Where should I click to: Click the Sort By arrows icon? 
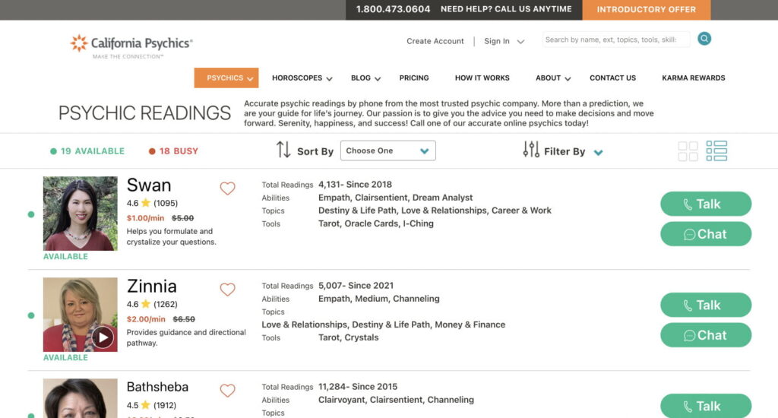tap(283, 150)
